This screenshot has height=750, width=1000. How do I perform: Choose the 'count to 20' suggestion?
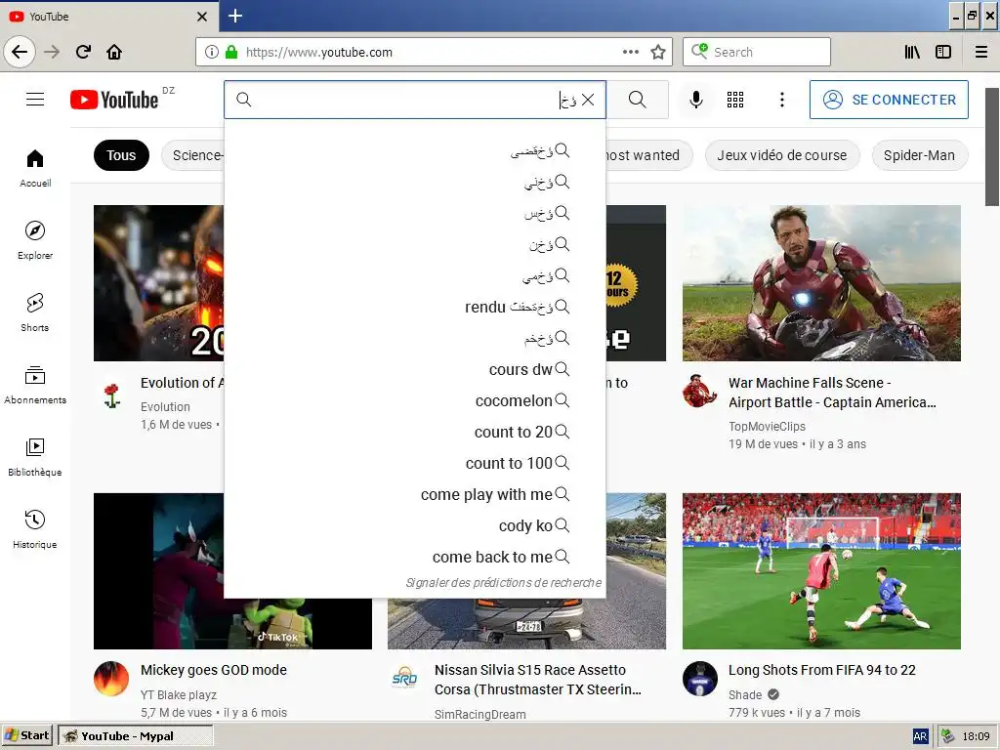pyautogui.click(x=414, y=432)
